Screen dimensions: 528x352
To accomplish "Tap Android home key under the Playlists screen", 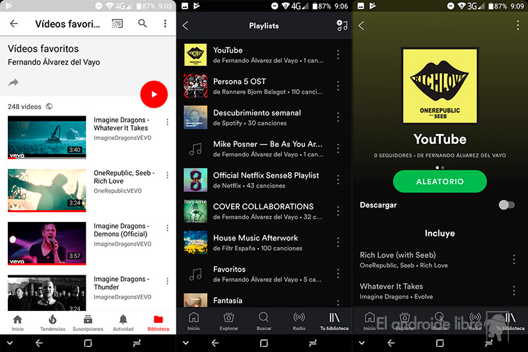I will coord(264,343).
